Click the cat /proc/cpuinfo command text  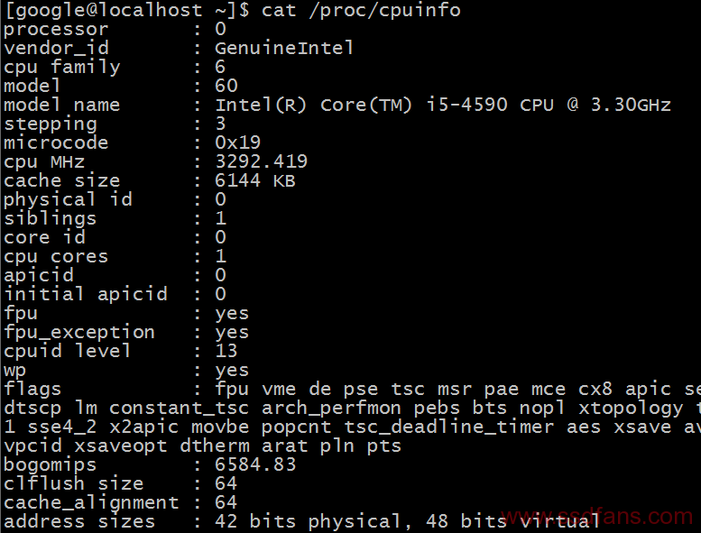[x=361, y=10]
